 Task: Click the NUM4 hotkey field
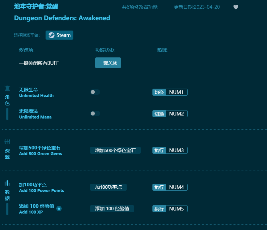(x=177, y=187)
